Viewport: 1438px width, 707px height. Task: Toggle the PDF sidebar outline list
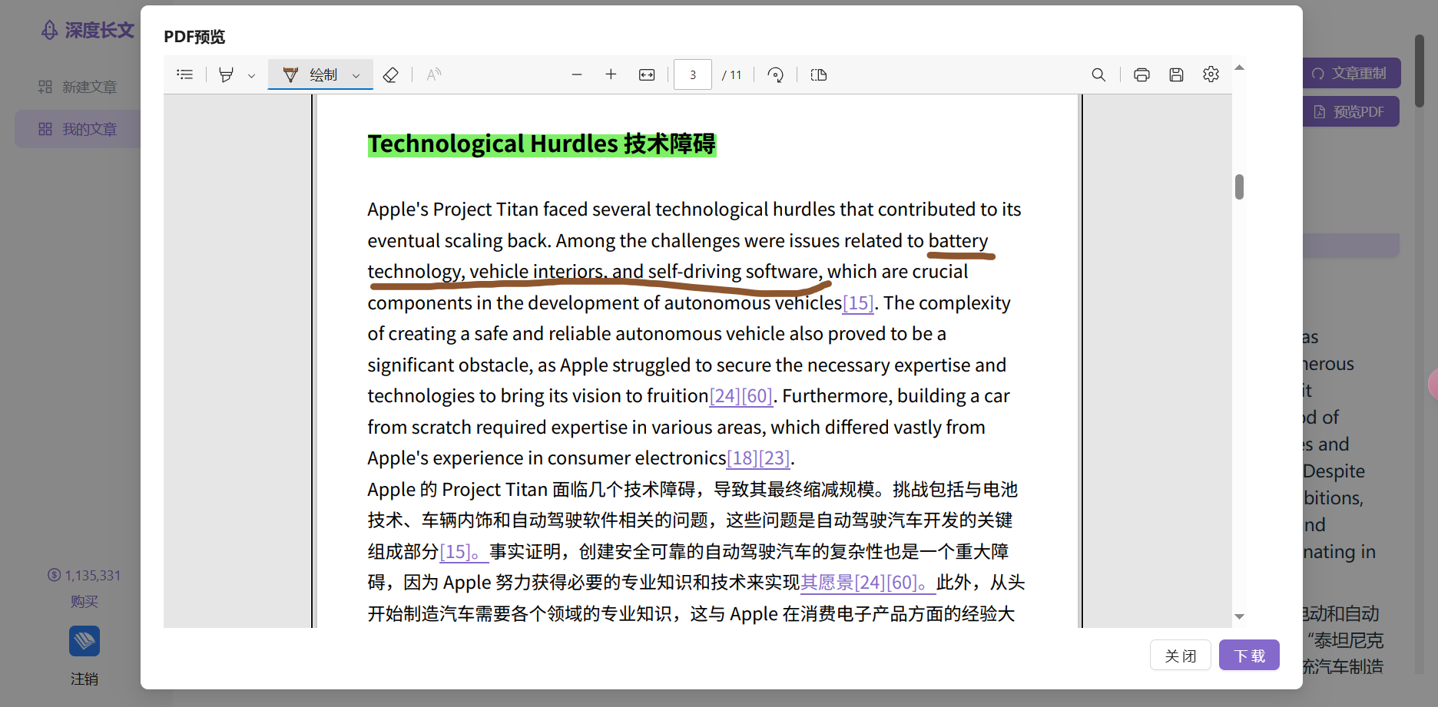[x=184, y=74]
